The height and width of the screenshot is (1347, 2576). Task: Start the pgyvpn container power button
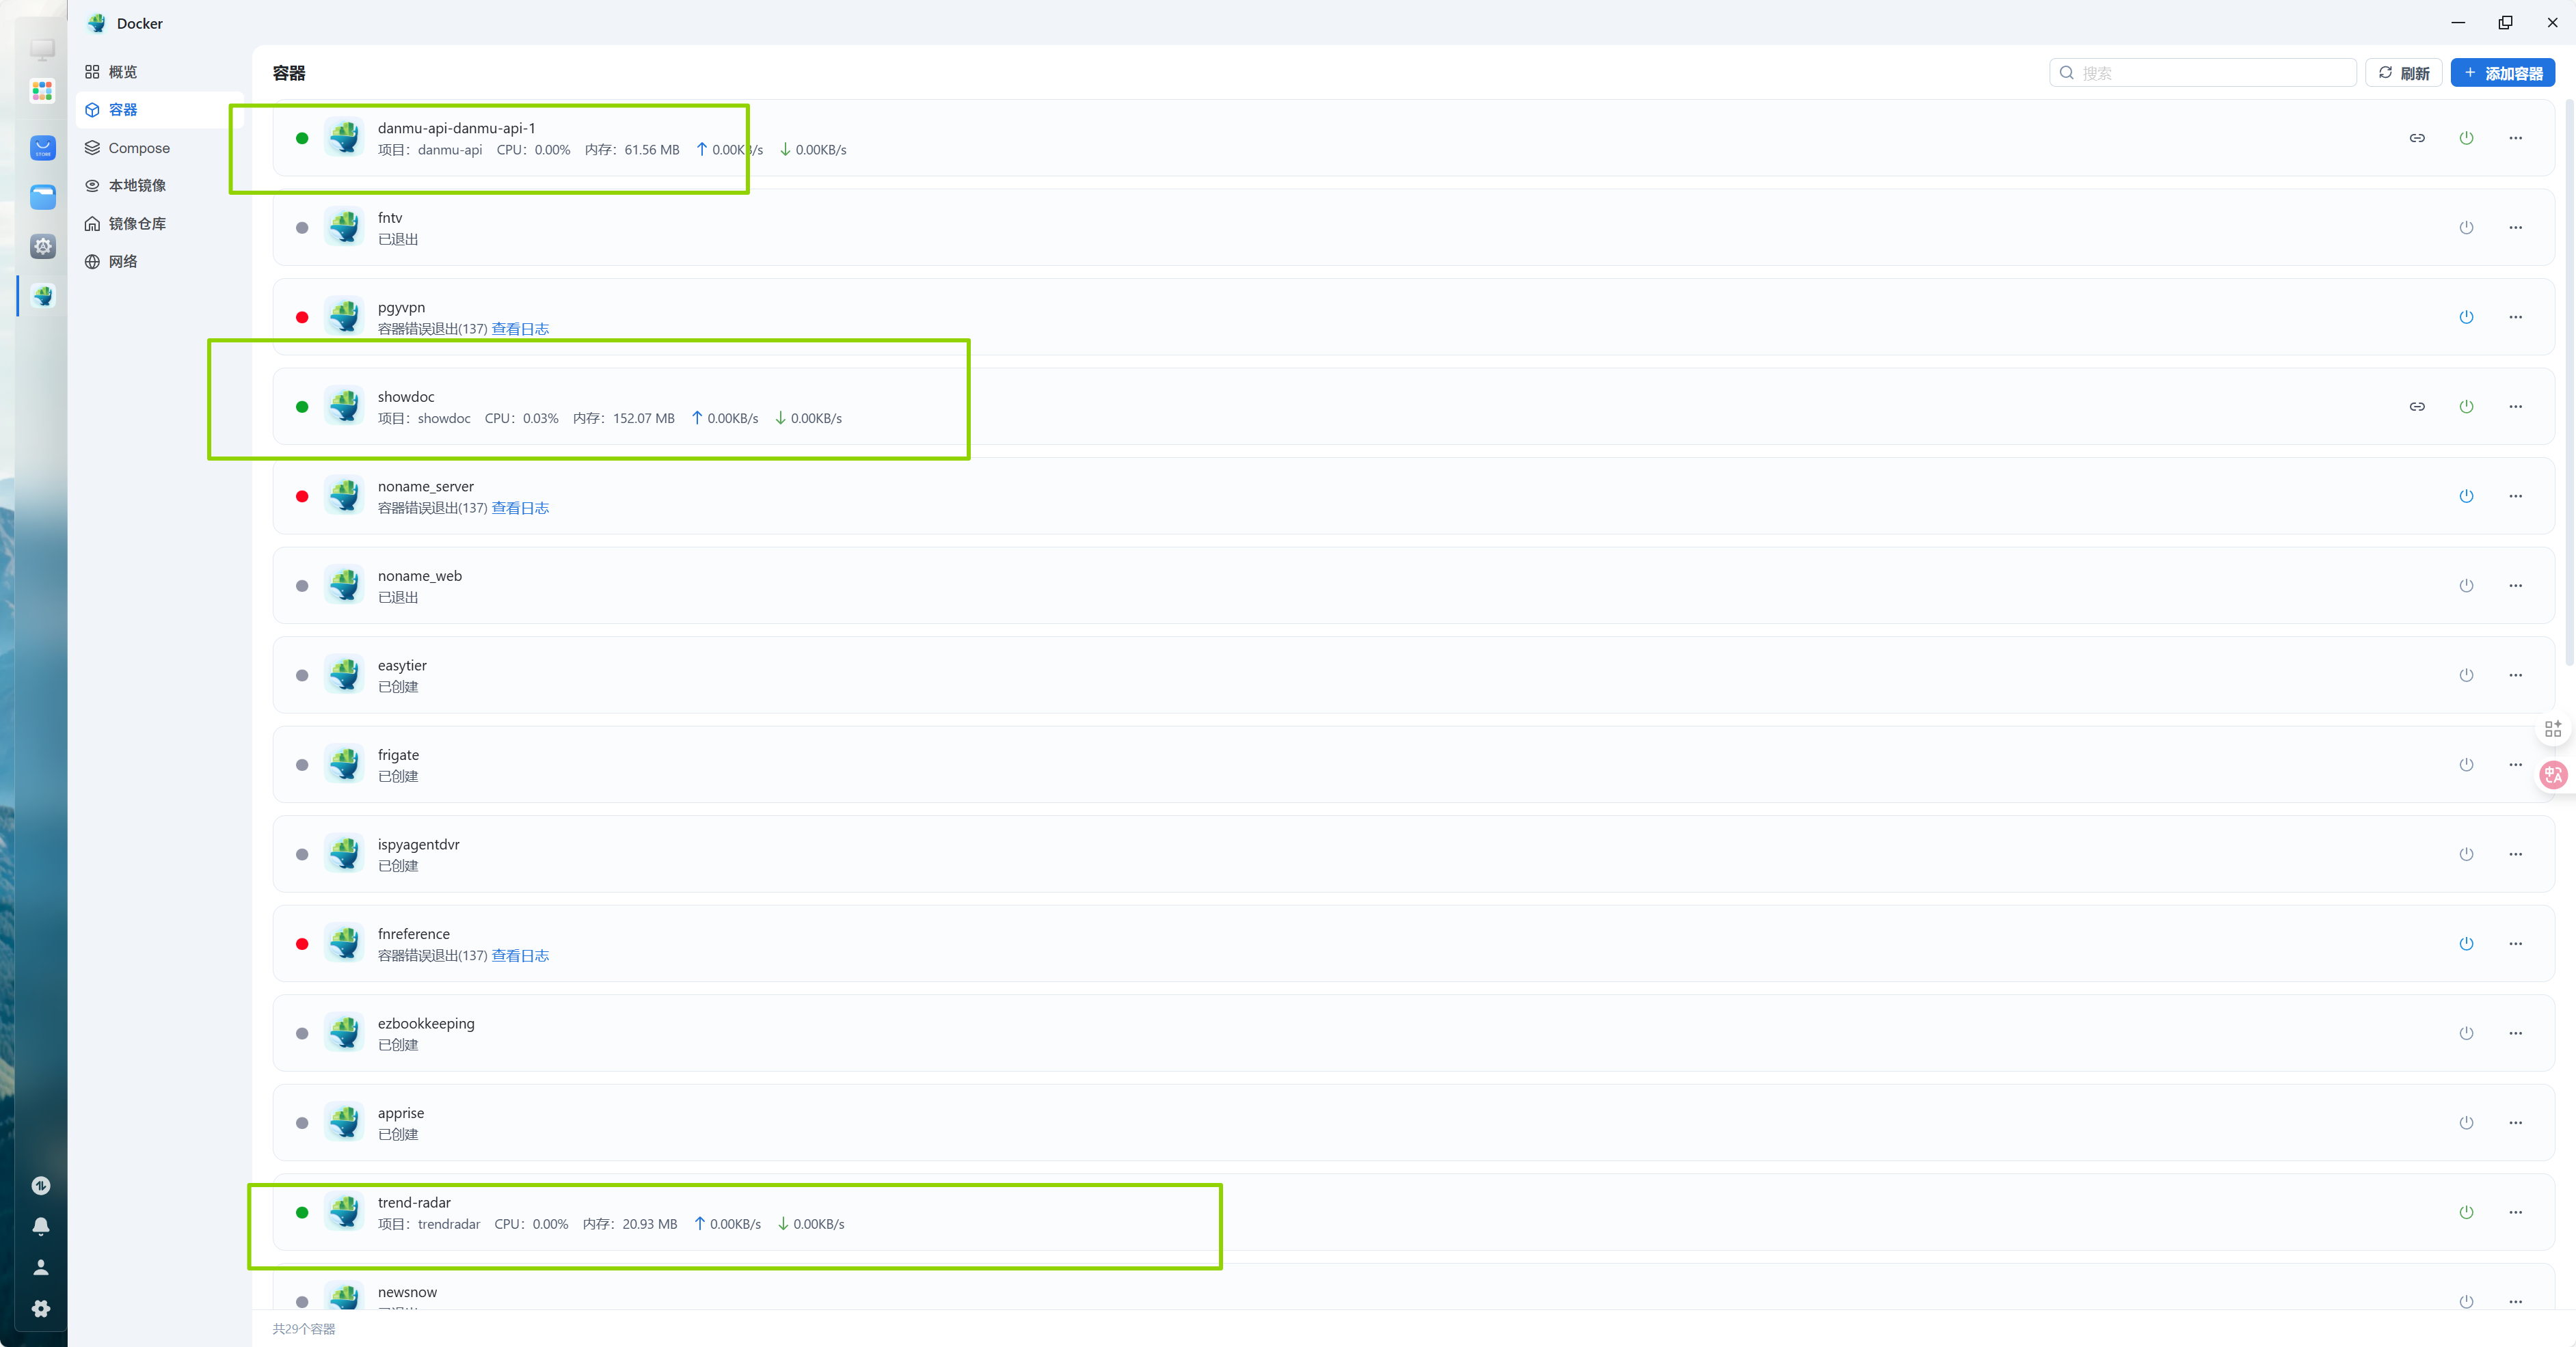click(x=2466, y=317)
